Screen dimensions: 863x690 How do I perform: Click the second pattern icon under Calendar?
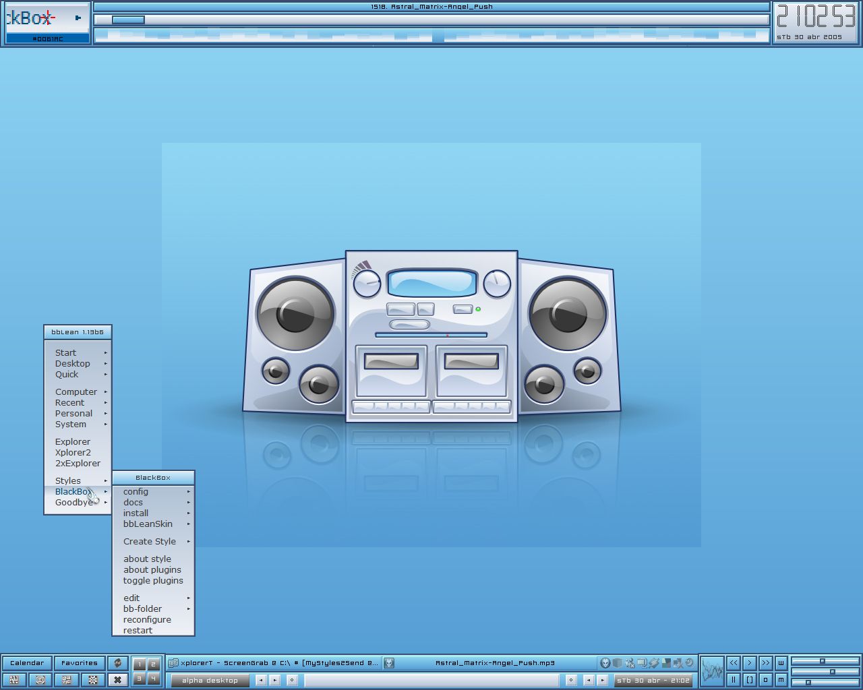pyautogui.click(x=40, y=679)
